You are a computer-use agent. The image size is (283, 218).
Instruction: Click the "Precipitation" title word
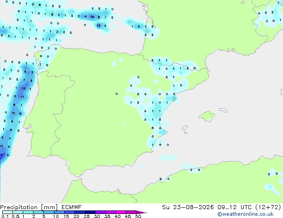pyautogui.click(x=19, y=207)
